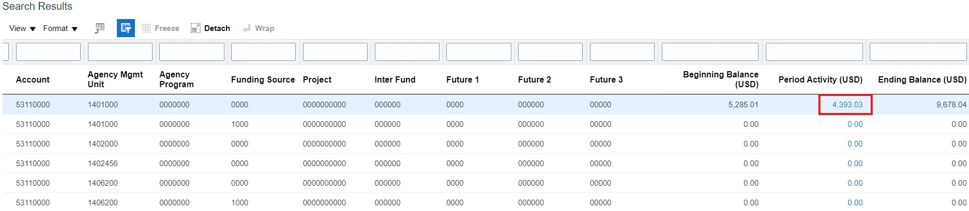The width and height of the screenshot is (969, 211).
Task: Click the Project column header
Action: pos(317,79)
